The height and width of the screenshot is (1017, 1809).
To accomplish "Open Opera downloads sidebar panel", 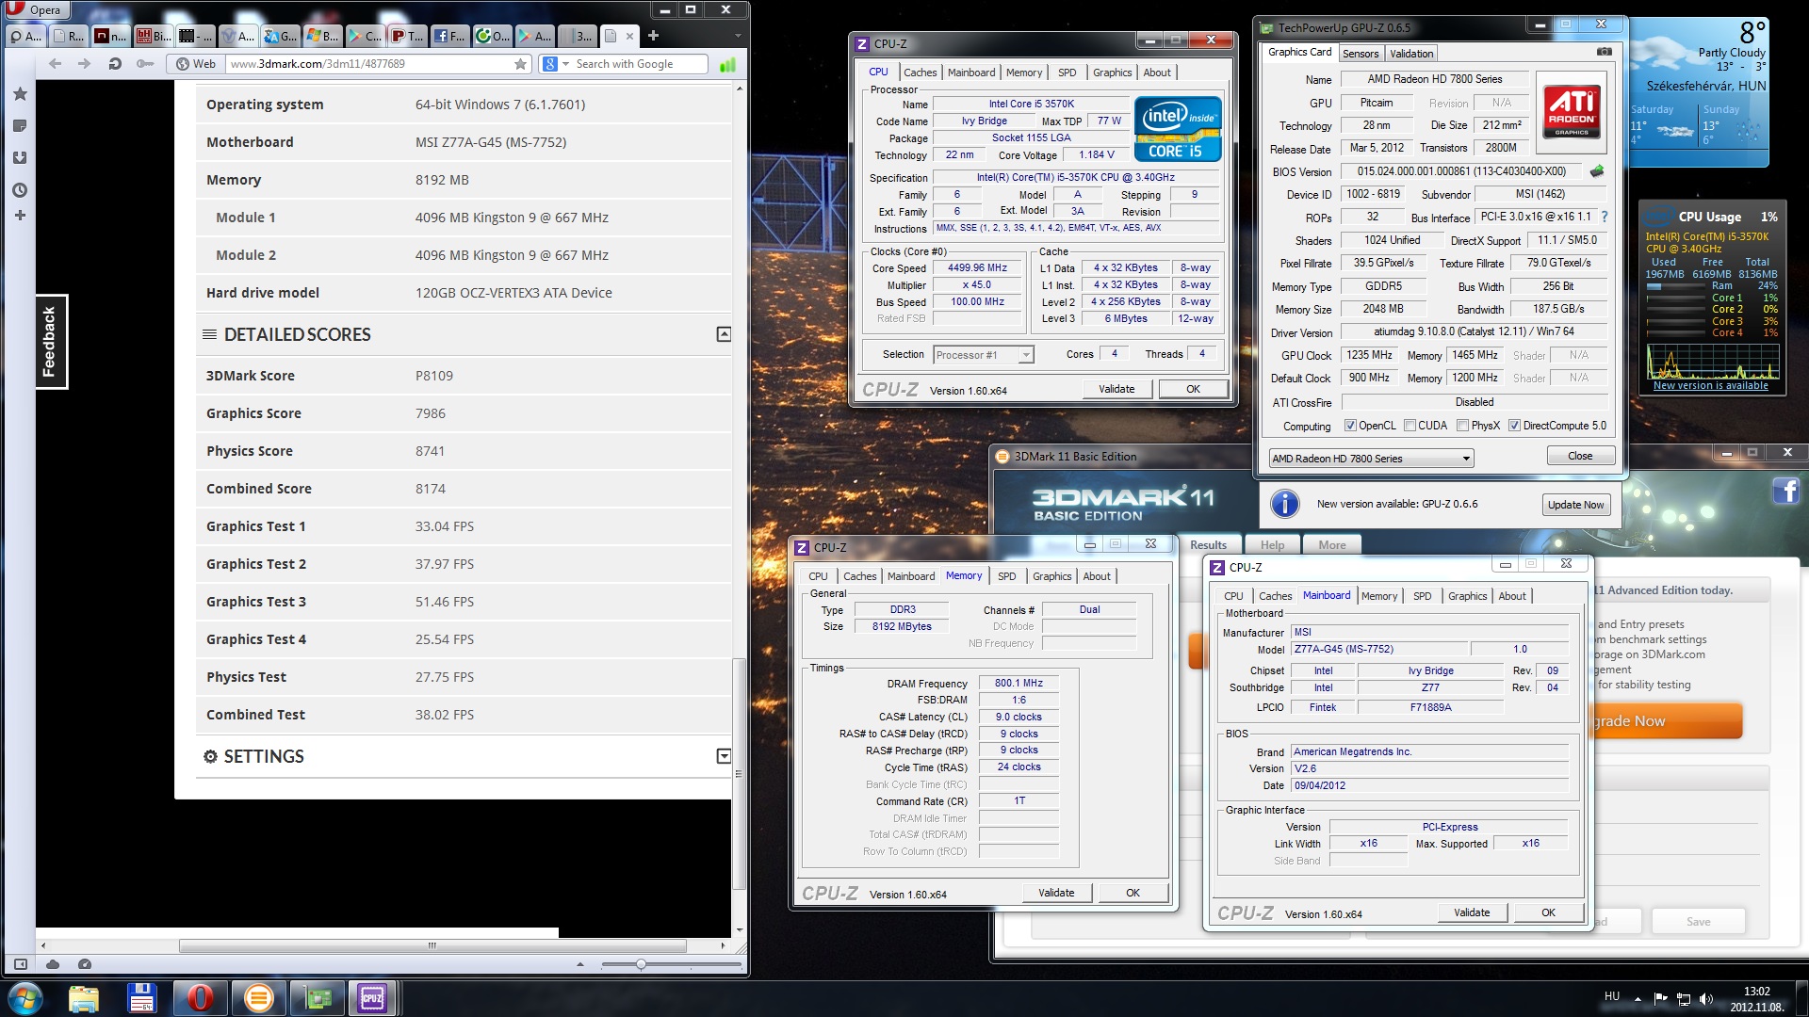I will [20, 158].
